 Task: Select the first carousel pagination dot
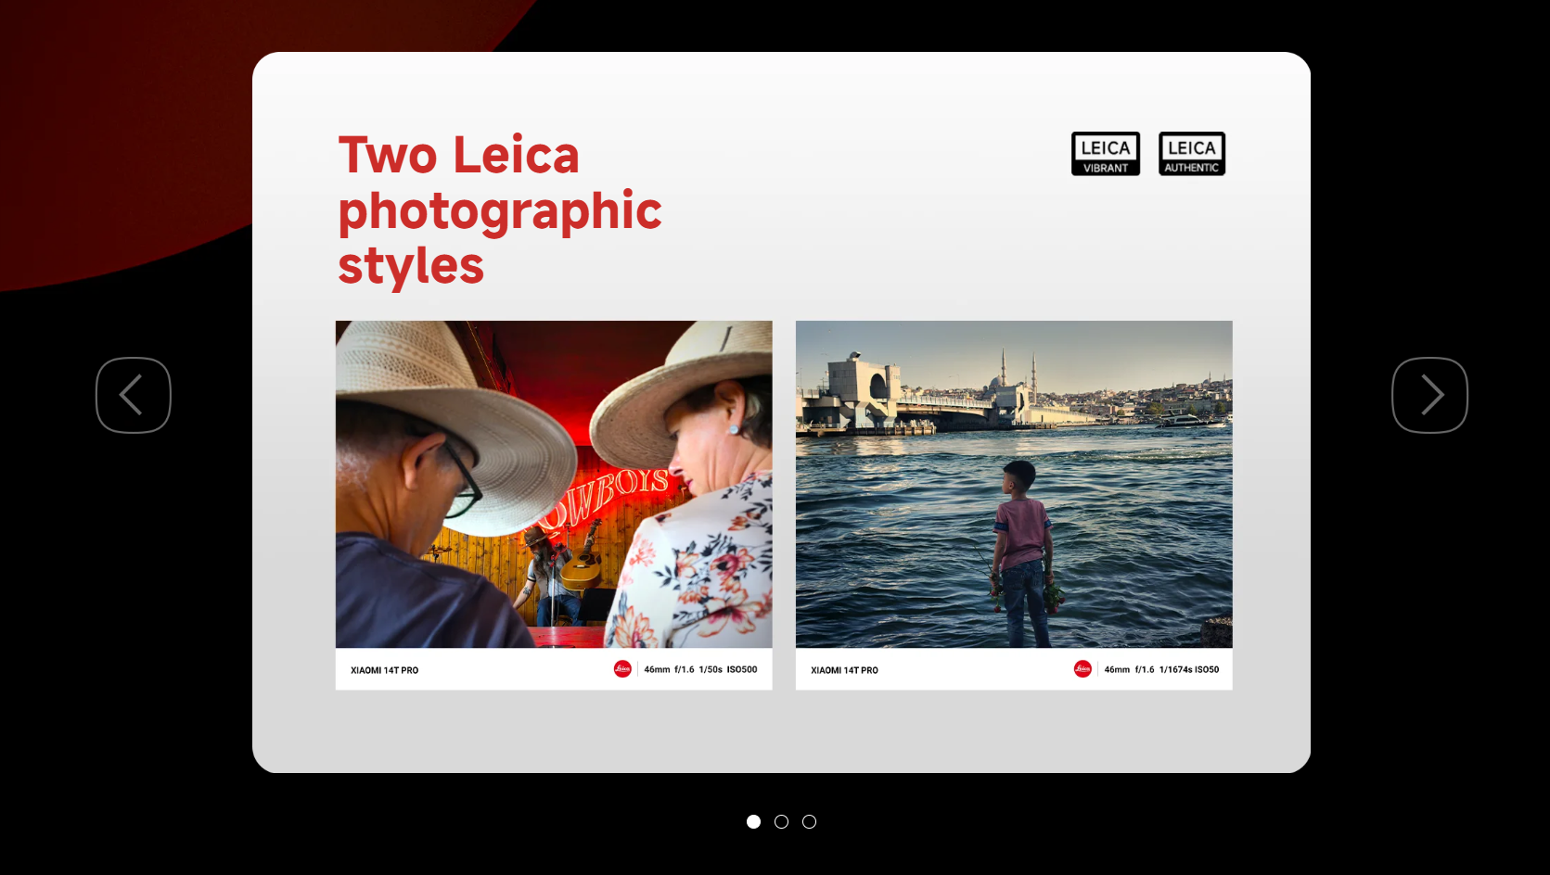click(x=753, y=822)
